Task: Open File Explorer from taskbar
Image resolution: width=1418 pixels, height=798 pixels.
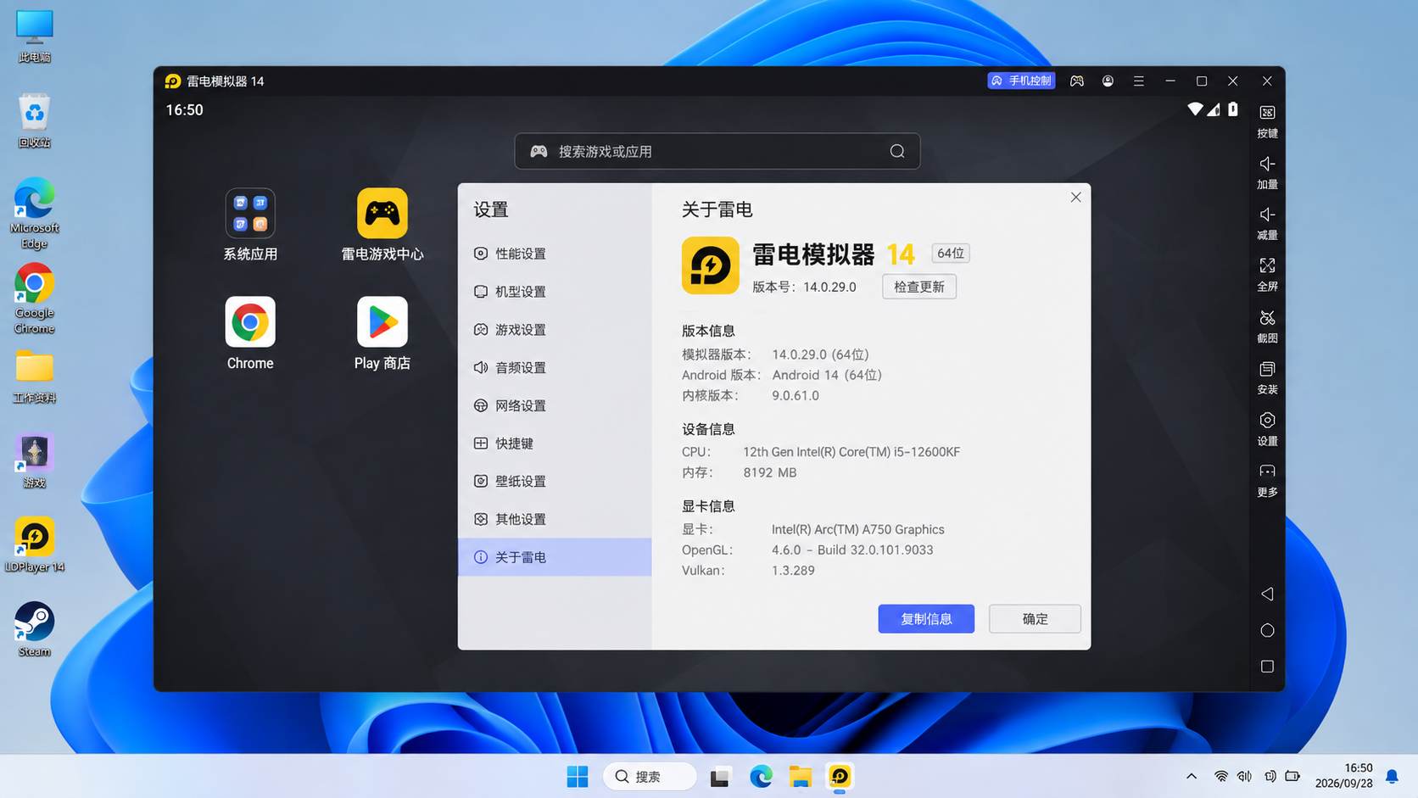Action: tap(801, 777)
